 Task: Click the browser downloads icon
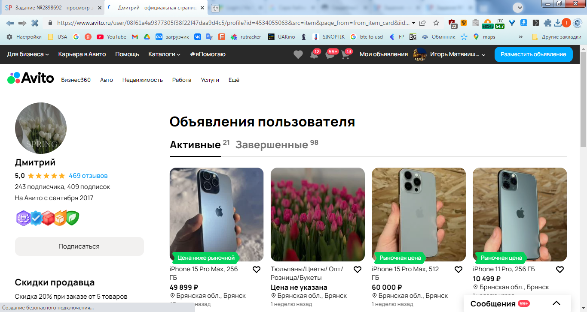click(557, 23)
